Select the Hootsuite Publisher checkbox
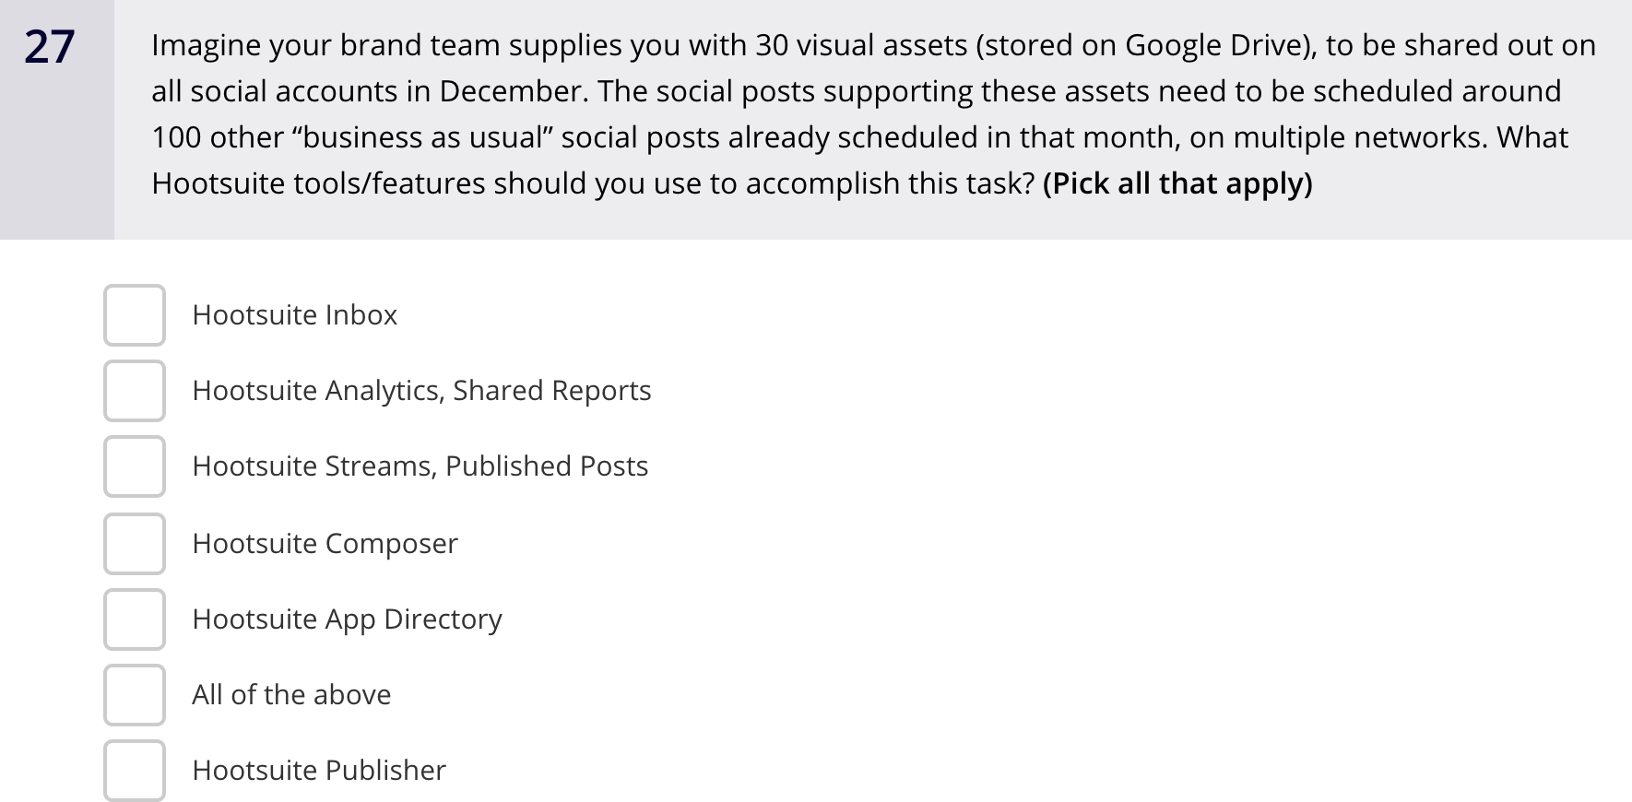 click(x=135, y=771)
